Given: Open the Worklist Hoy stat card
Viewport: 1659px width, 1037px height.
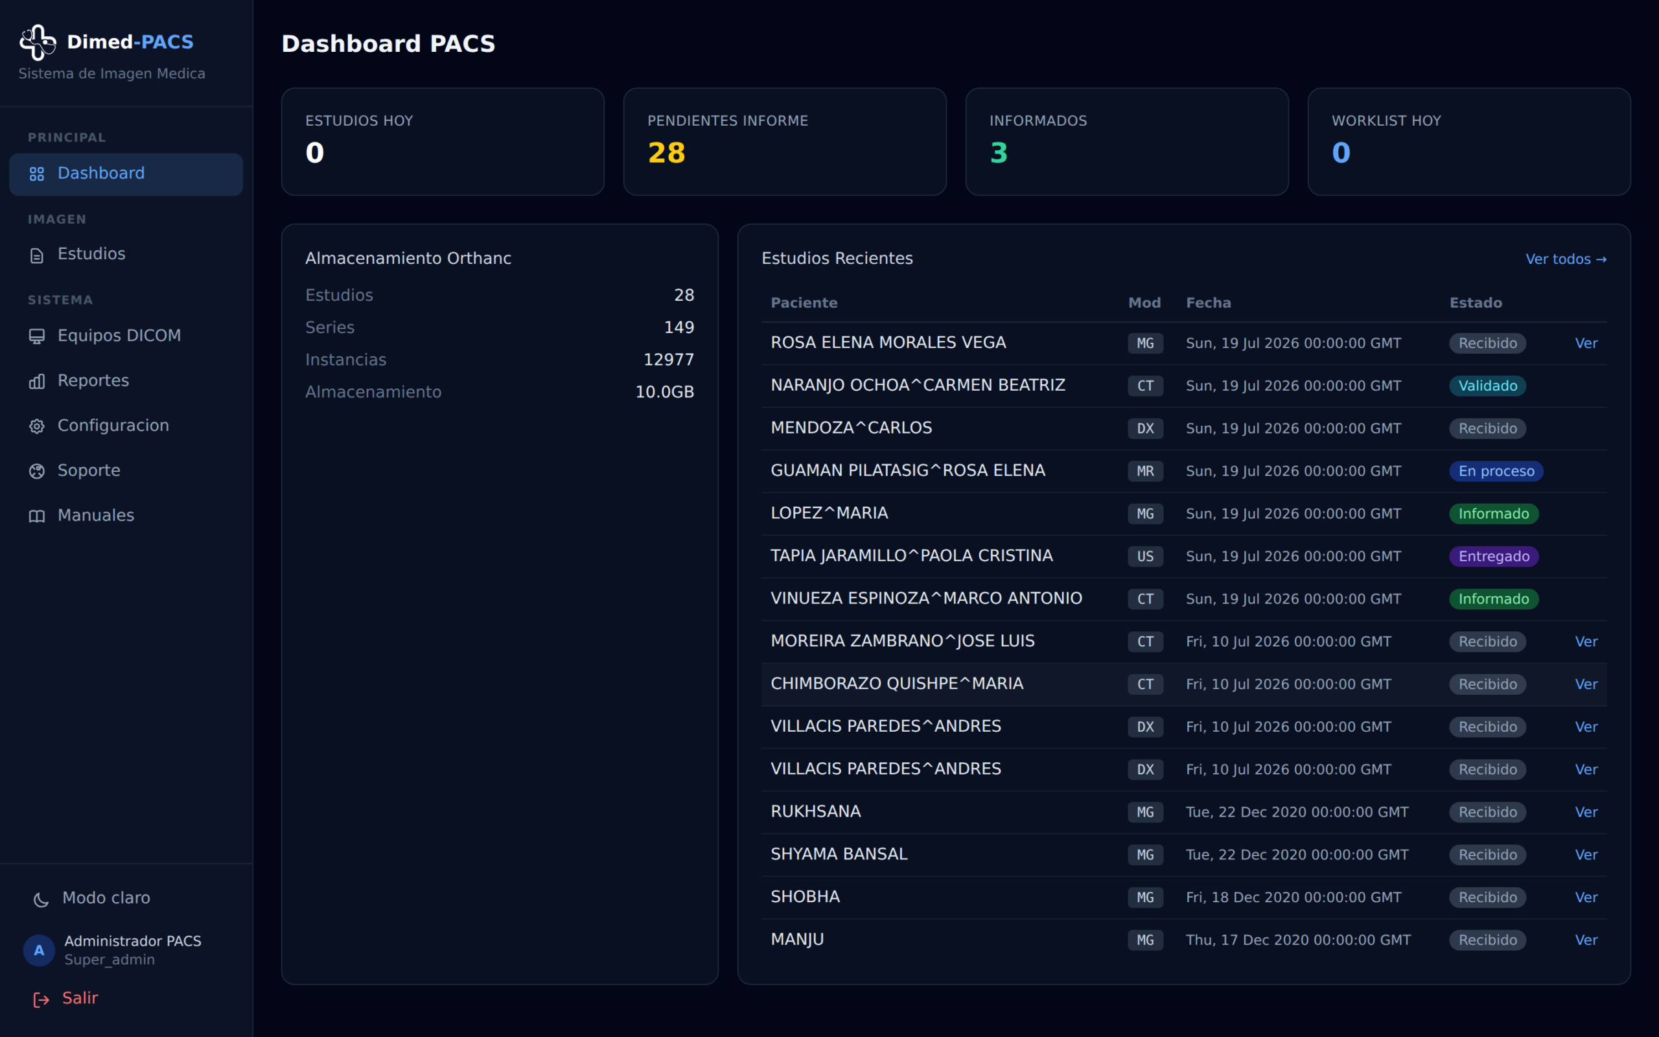Looking at the screenshot, I should pyautogui.click(x=1469, y=141).
